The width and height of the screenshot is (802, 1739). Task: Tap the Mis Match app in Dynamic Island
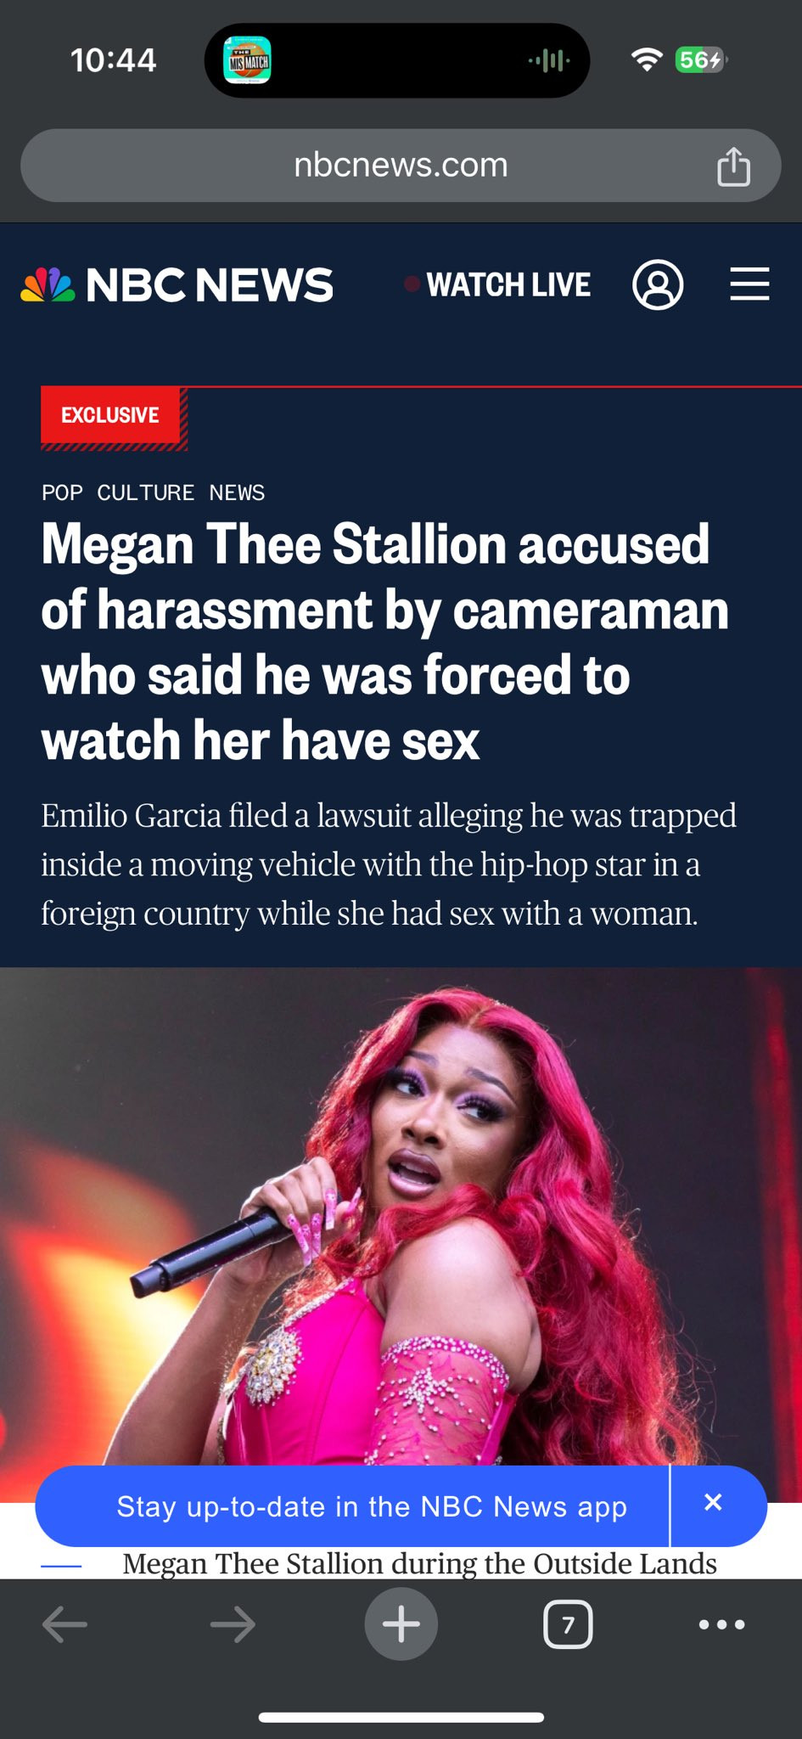(247, 59)
